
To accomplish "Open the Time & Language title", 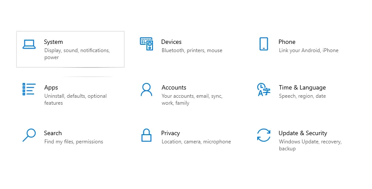I will (302, 88).
